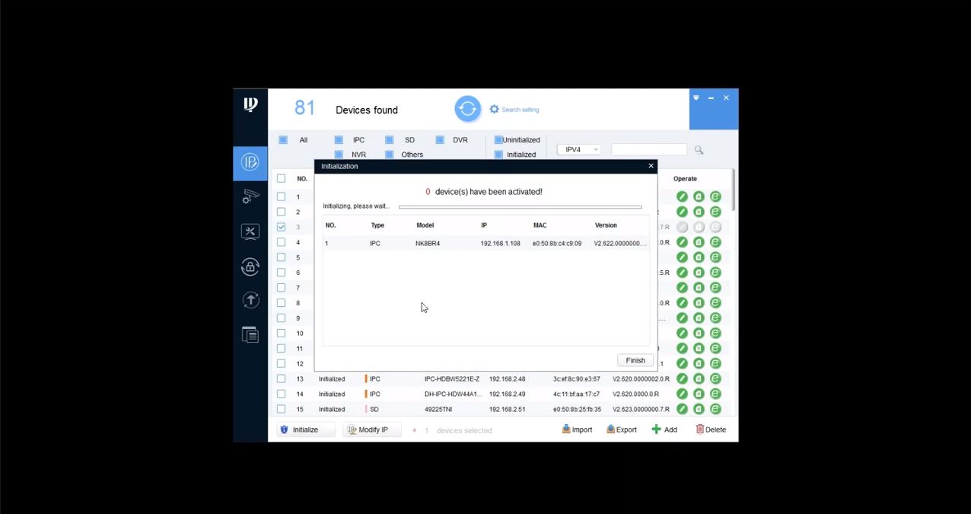Click the Export button
Viewport: 971px width, 514px height.
(622, 429)
